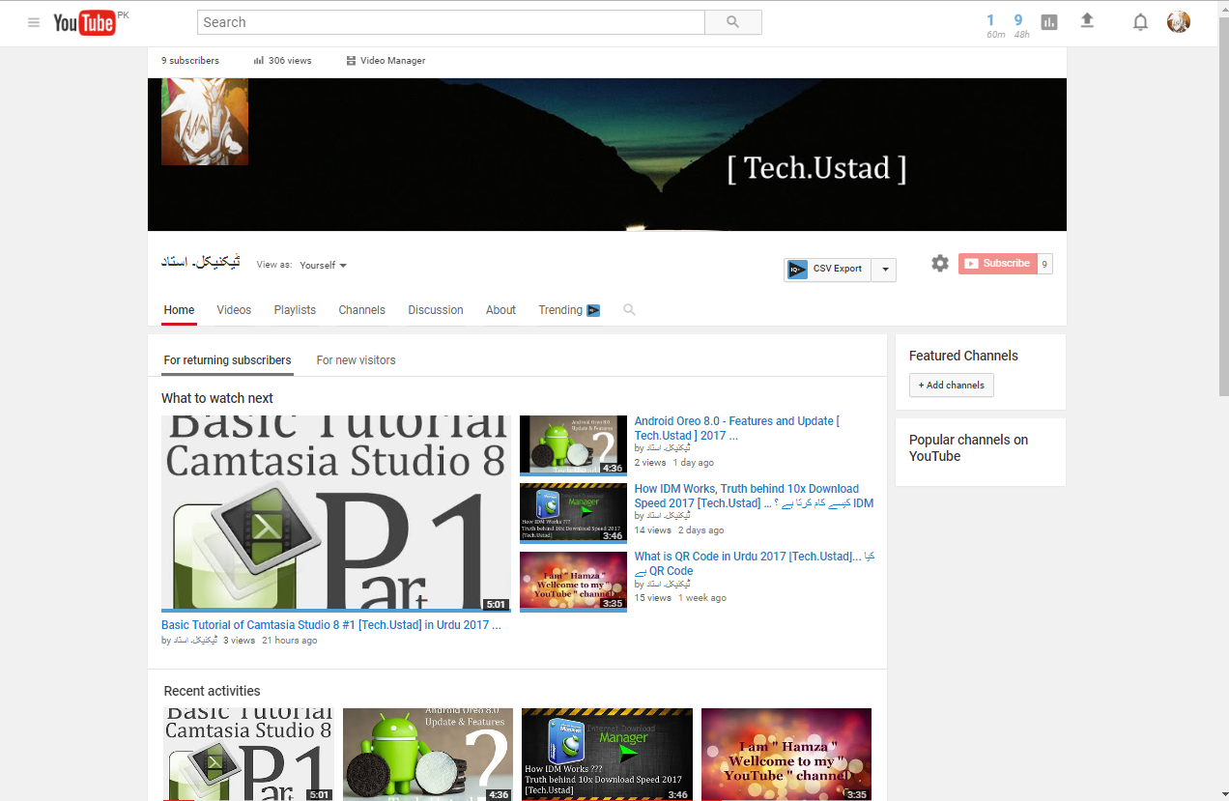
Task: Click the Video Manager icon
Action: (351, 61)
